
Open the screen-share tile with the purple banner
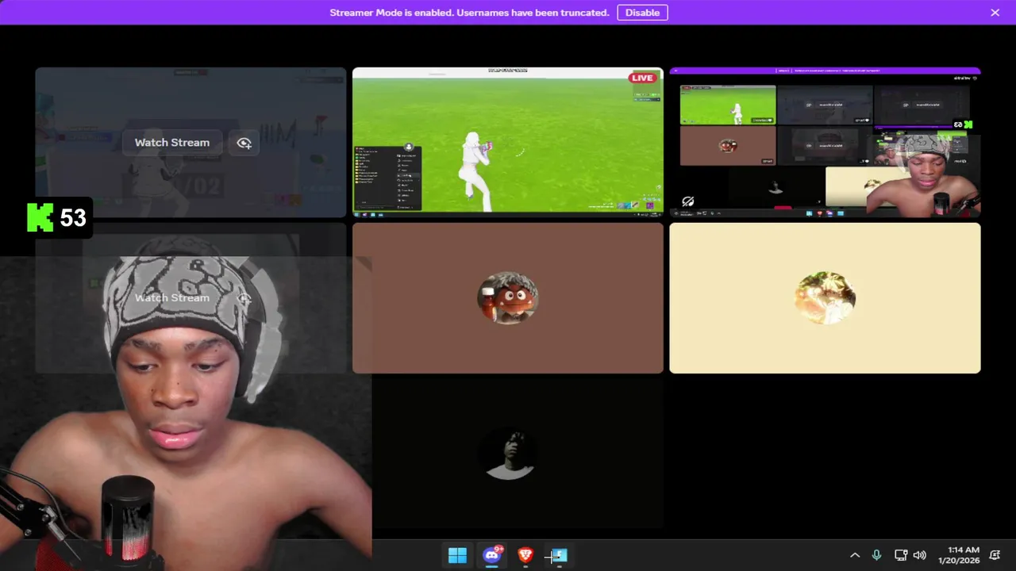[825, 142]
